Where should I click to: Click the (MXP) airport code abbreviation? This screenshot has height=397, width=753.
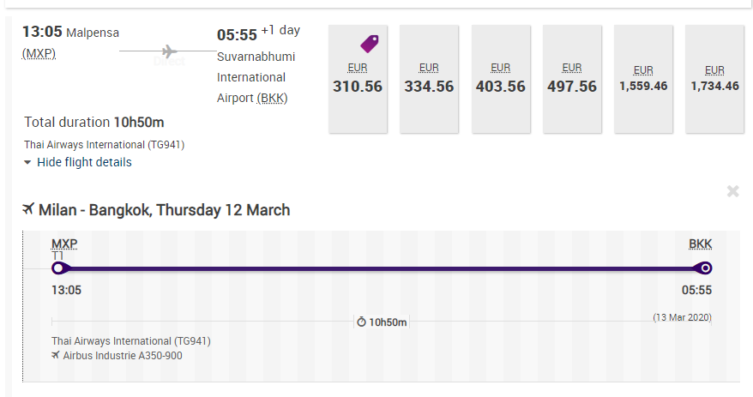[x=39, y=53]
